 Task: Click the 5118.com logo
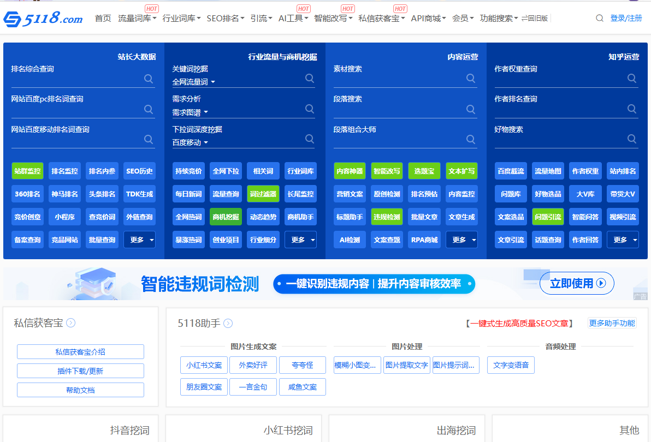(43, 19)
